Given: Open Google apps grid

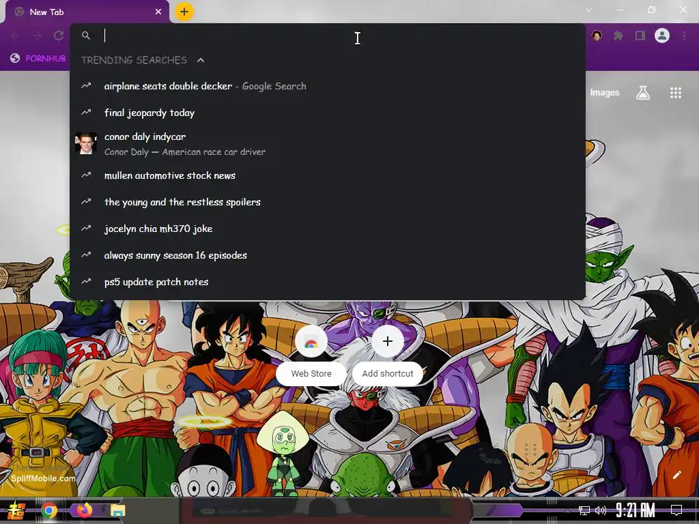Looking at the screenshot, I should tap(675, 93).
